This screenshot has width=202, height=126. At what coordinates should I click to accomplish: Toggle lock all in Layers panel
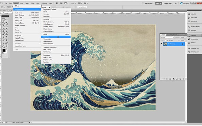click(172, 40)
